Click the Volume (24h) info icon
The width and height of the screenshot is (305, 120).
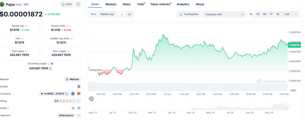coord(67,26)
